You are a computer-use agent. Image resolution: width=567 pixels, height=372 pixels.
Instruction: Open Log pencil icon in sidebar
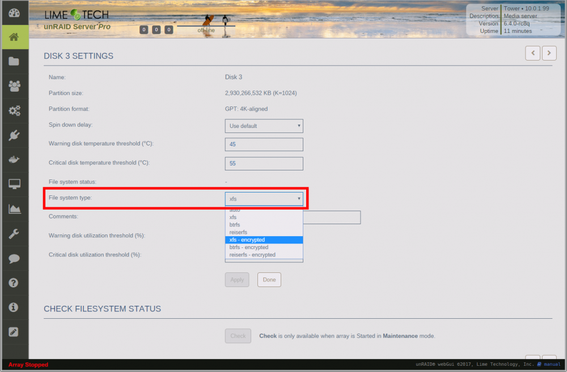(14, 332)
